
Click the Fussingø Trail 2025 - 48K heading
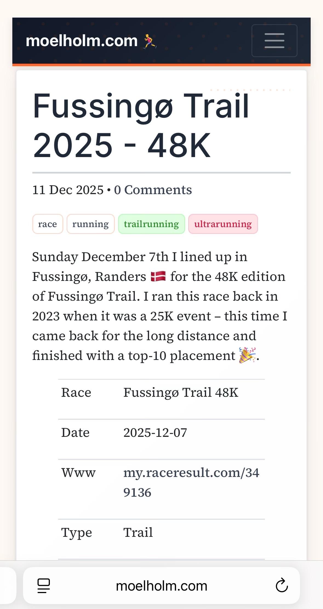[x=141, y=125]
